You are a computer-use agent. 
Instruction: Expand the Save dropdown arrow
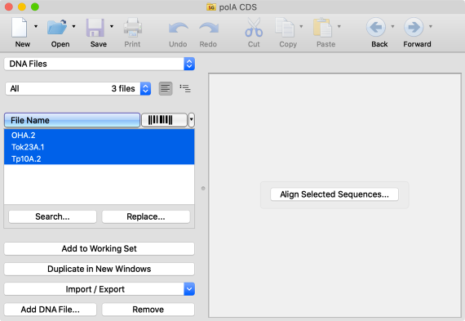coord(112,26)
